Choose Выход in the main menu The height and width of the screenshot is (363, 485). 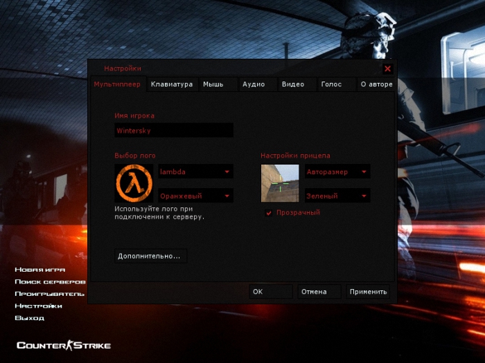tap(29, 317)
